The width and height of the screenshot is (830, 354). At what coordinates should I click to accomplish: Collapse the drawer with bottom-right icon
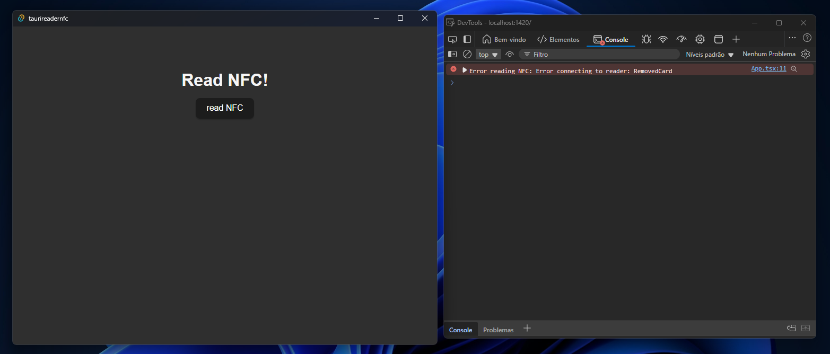[806, 328]
